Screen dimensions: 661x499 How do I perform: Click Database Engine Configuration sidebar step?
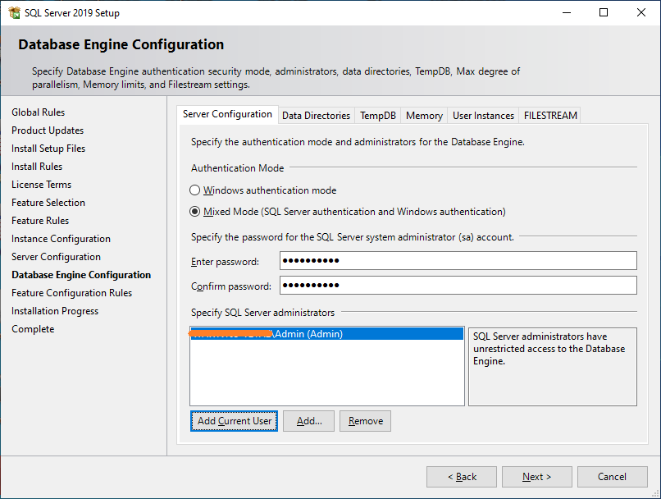click(x=81, y=275)
